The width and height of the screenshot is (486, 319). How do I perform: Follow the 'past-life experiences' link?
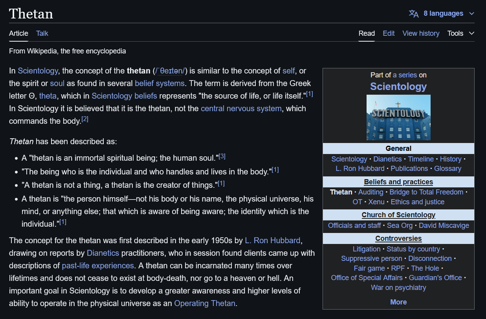98,266
